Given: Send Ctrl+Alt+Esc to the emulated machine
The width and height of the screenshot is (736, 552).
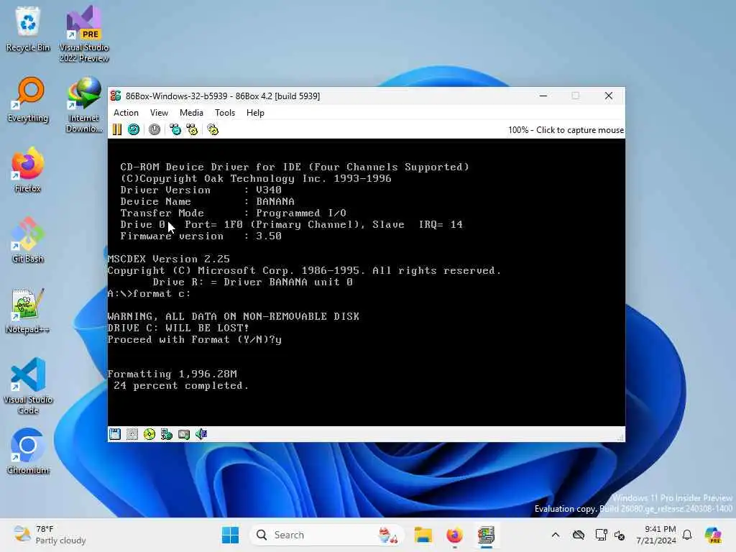Looking at the screenshot, I should point(192,129).
